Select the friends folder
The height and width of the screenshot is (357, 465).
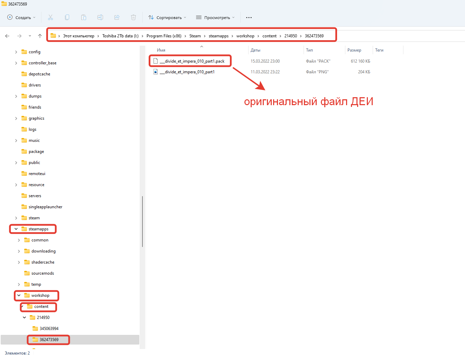(35, 107)
